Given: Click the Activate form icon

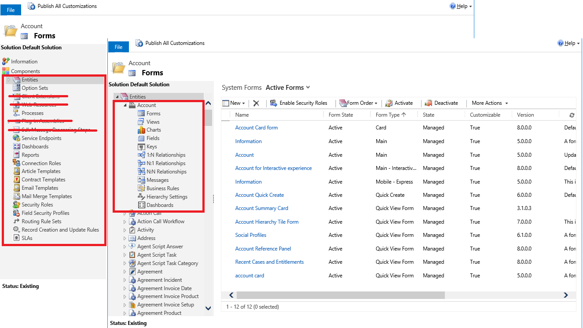Looking at the screenshot, I should (389, 103).
